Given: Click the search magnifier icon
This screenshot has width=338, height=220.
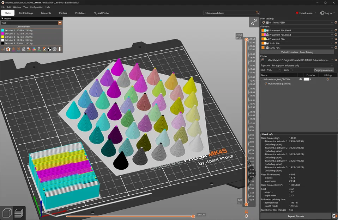Looking at the screenshot, I should [x=257, y=13].
